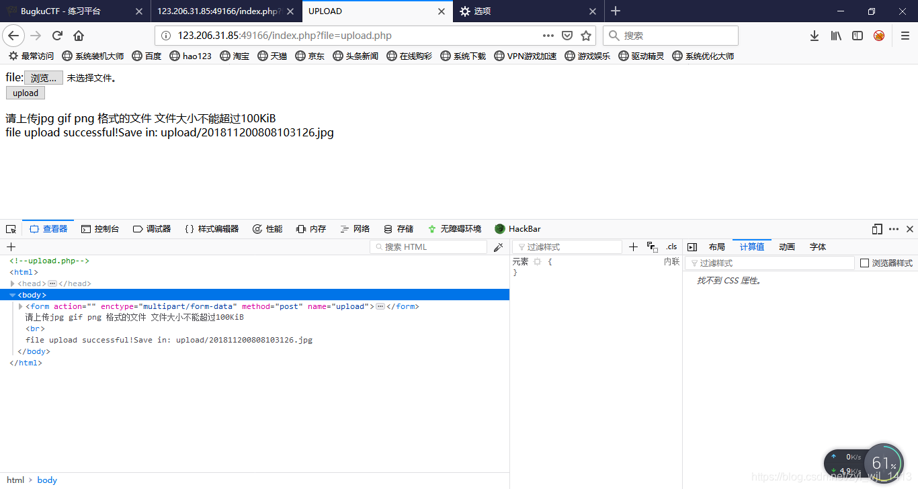Open the VPN游戏加速 bookmark
This screenshot has height=489, width=918.
tap(525, 56)
